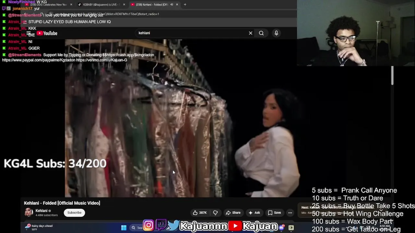Image resolution: width=415 pixels, height=233 pixels.
Task: Go to the YouTube home logo
Action: pos(47,33)
